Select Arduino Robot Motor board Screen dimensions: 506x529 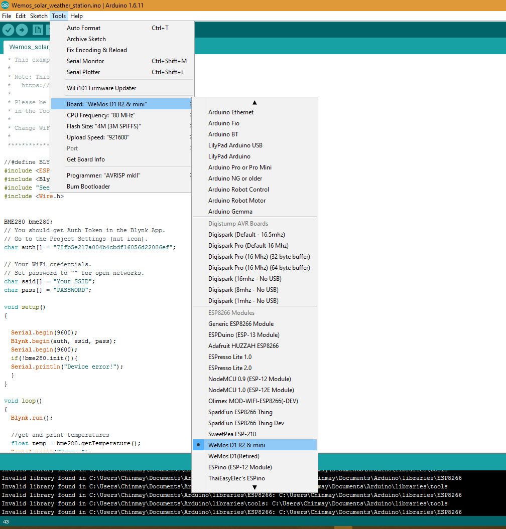(x=255, y=201)
